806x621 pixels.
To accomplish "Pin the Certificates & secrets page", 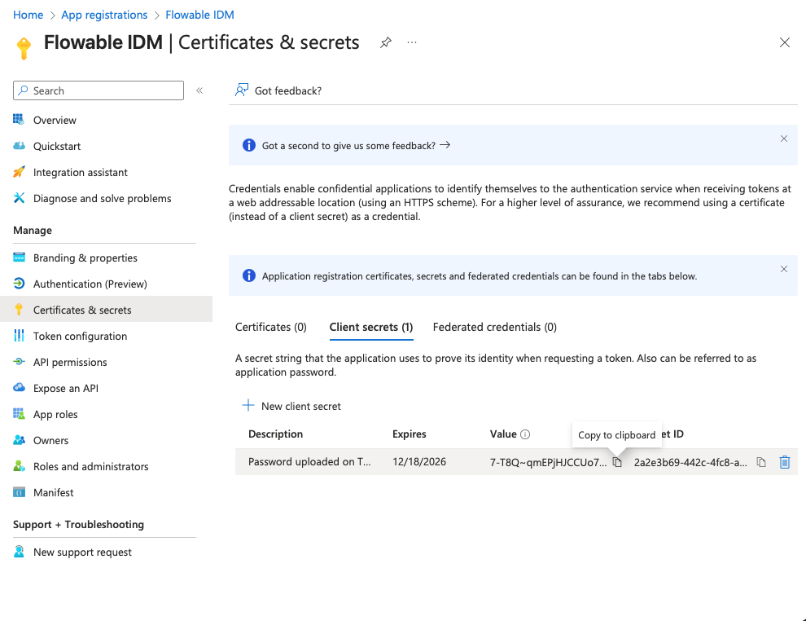I will pyautogui.click(x=386, y=42).
